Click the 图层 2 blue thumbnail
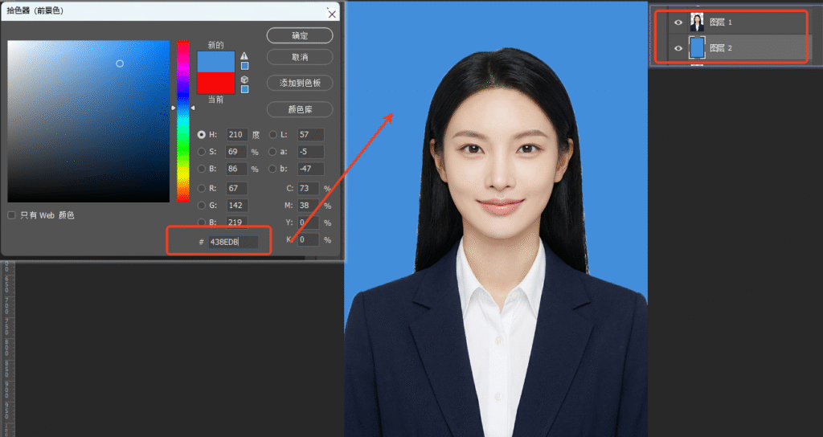 pyautogui.click(x=697, y=47)
